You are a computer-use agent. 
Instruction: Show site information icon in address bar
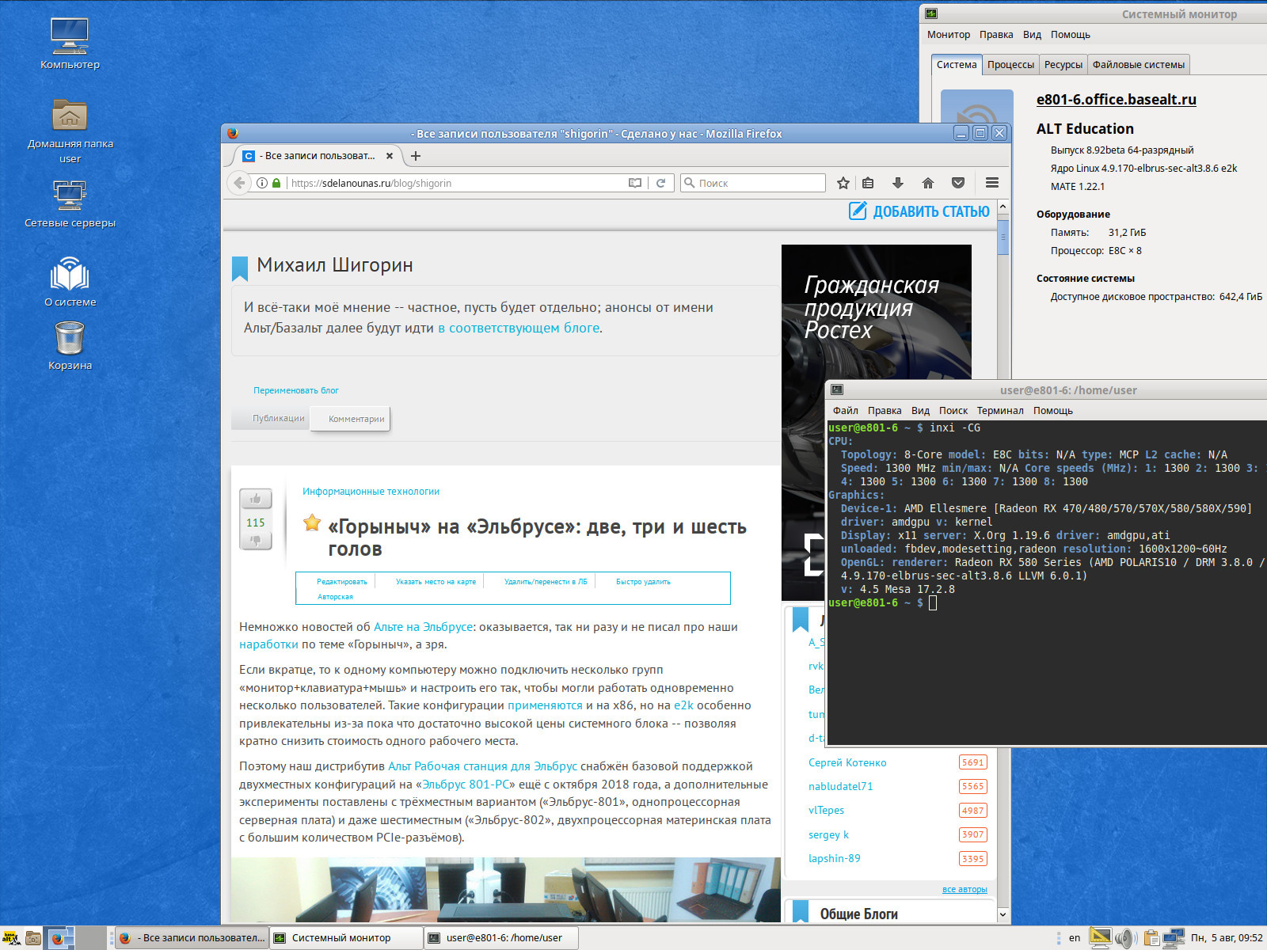262,183
